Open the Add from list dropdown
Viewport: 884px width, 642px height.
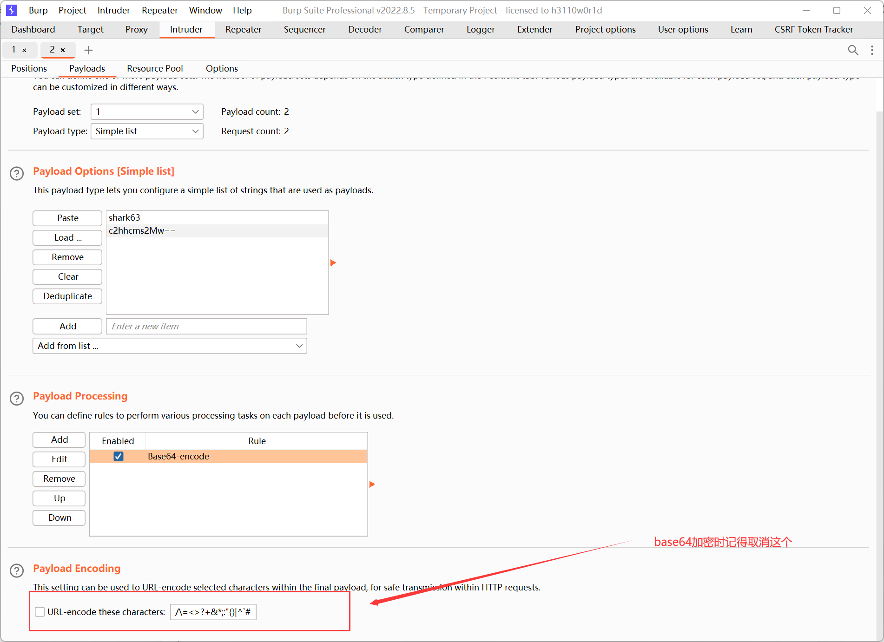tap(170, 346)
